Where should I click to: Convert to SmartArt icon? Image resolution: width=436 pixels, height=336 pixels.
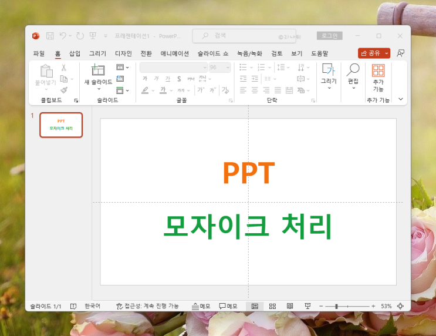pos(303,90)
